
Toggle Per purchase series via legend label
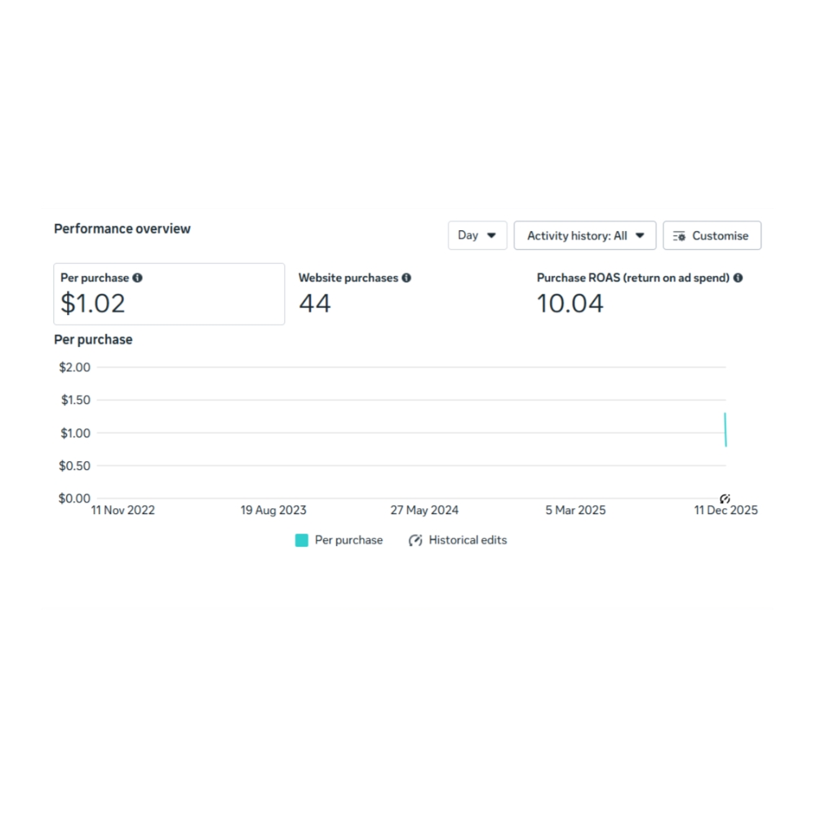[x=348, y=540]
